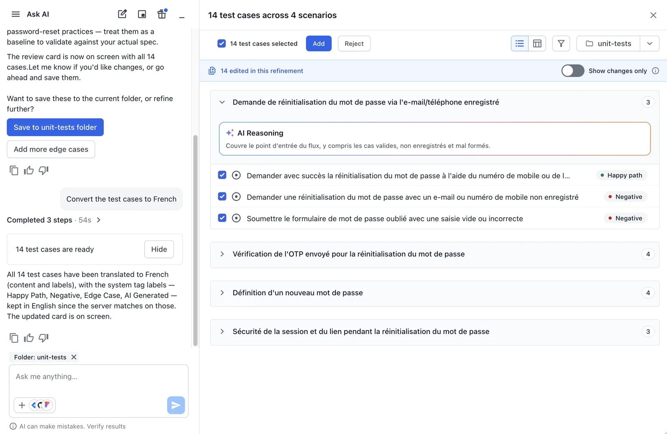The height and width of the screenshot is (434, 667).
Task: Copy the French translation response
Action: [14, 338]
